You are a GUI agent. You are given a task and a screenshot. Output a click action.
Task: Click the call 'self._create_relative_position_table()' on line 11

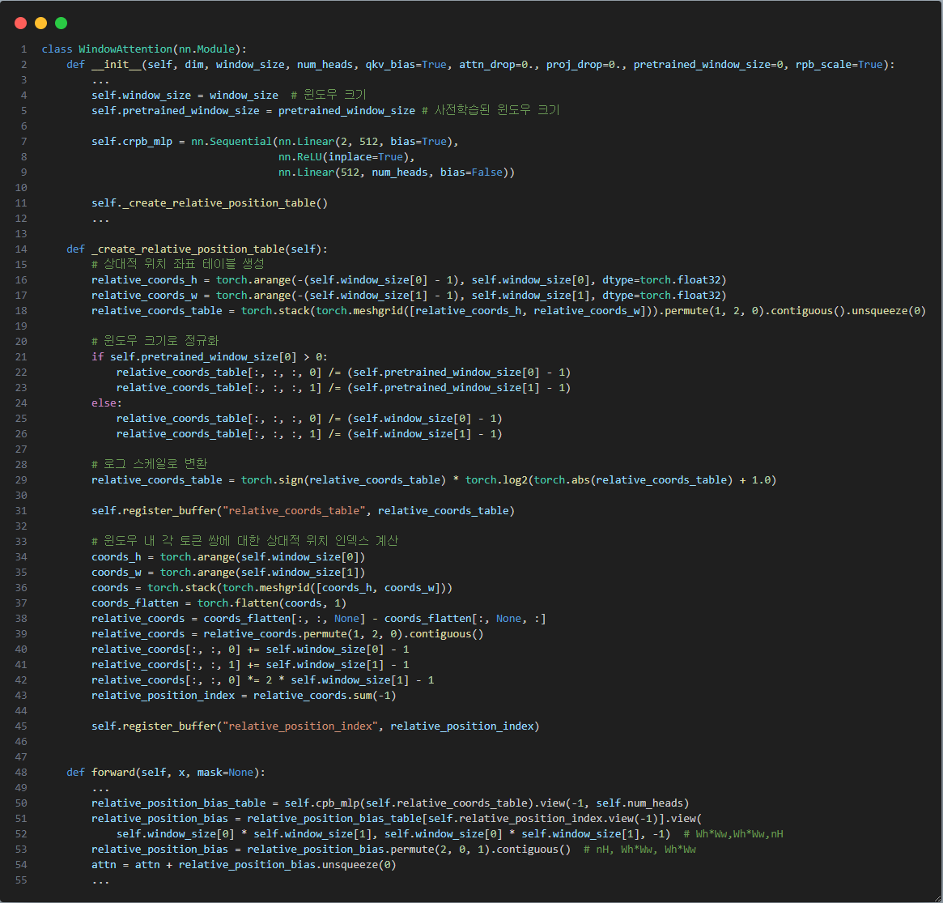[x=210, y=202]
